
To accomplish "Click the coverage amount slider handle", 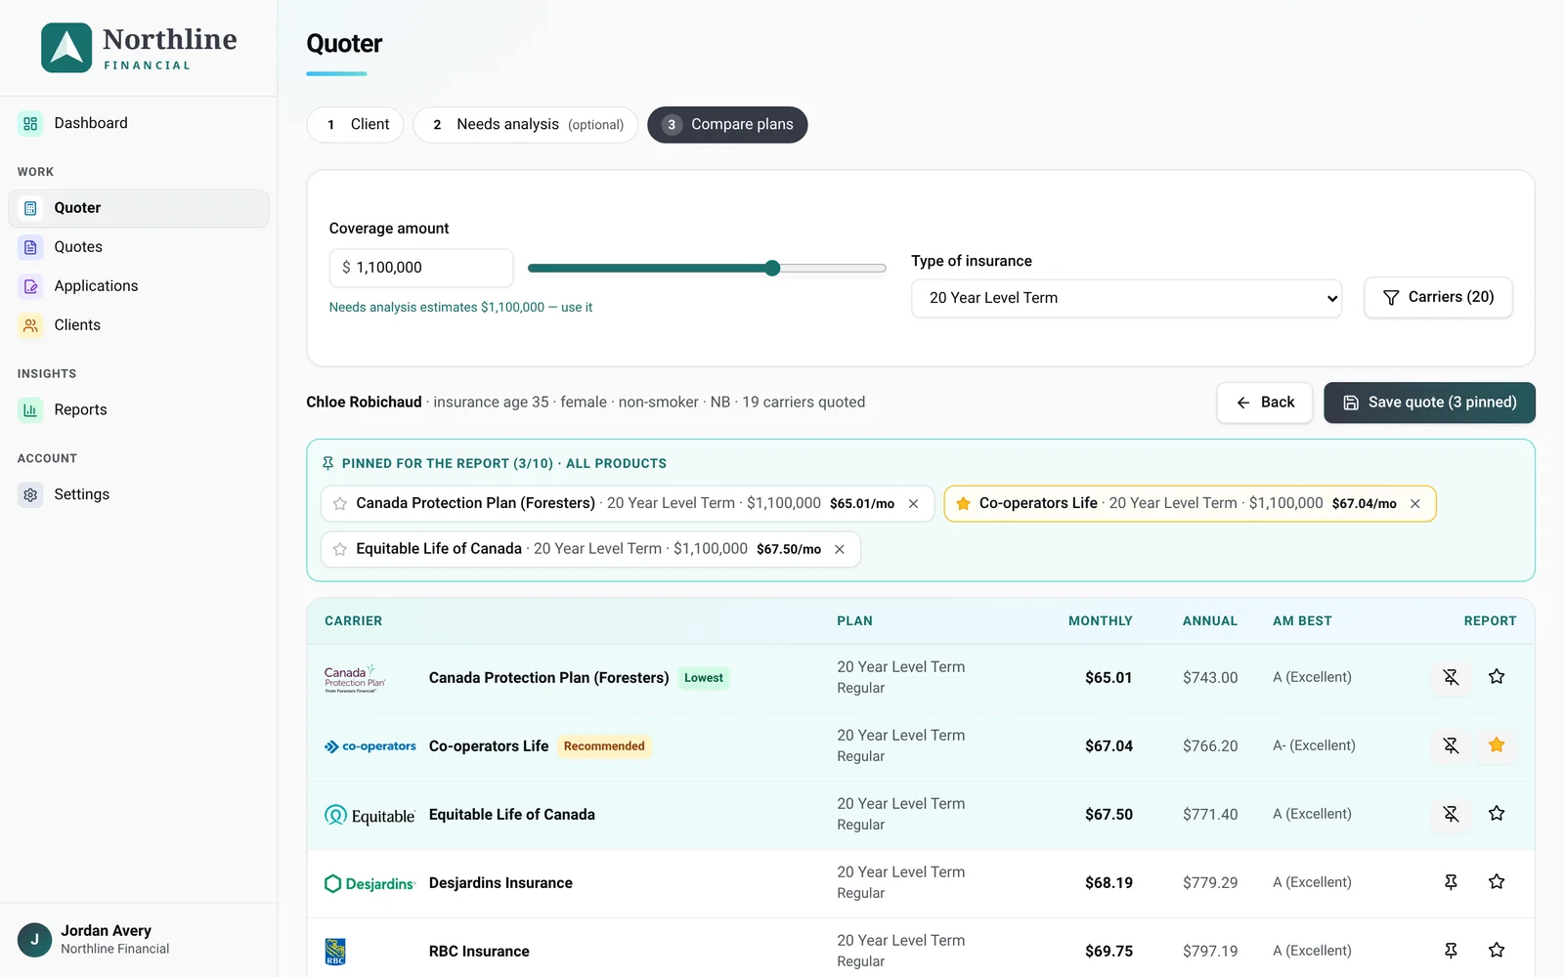I will (772, 268).
